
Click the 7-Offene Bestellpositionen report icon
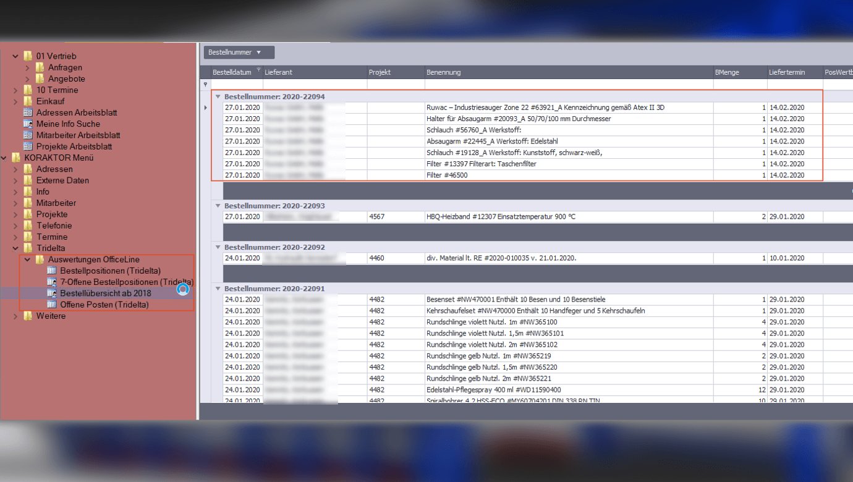[x=51, y=282]
